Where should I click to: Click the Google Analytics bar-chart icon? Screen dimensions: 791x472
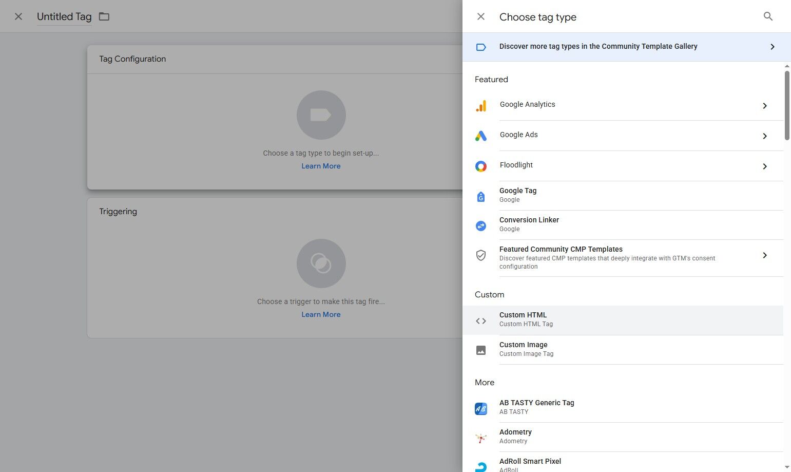[x=481, y=106]
